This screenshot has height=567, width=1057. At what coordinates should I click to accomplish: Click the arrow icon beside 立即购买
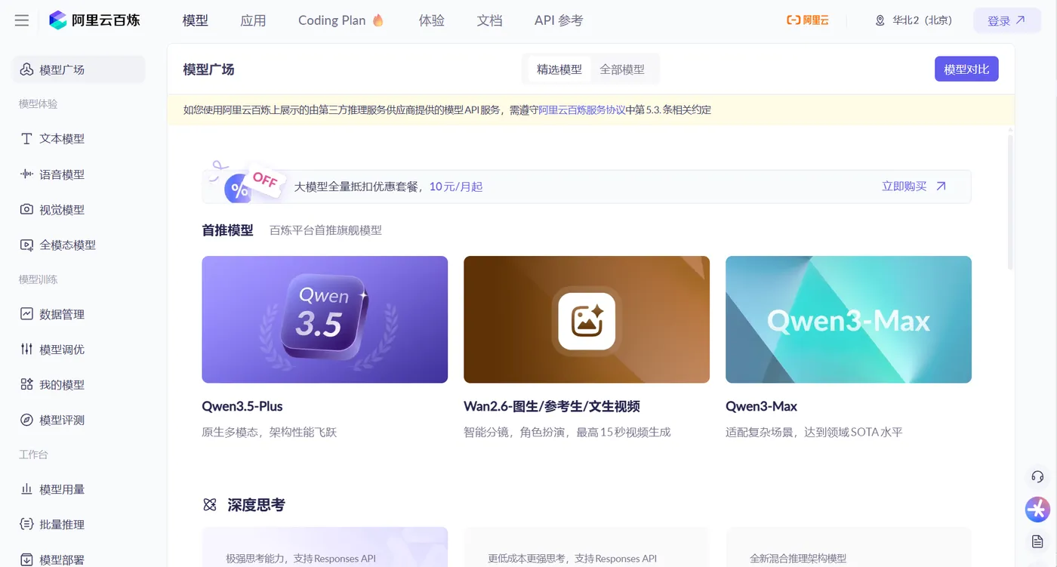tap(941, 186)
